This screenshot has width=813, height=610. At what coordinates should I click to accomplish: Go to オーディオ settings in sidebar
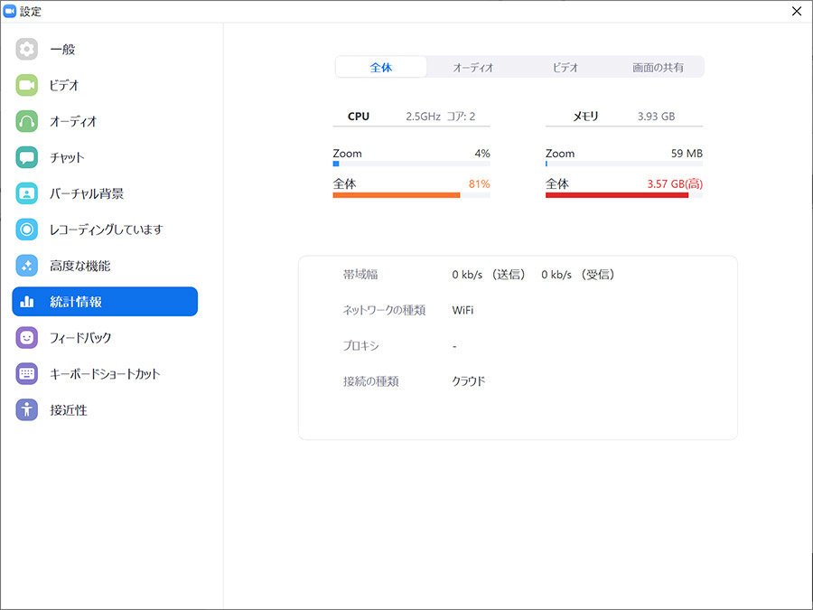[105, 121]
